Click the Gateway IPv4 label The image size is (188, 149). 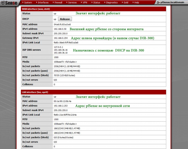pos(30,38)
